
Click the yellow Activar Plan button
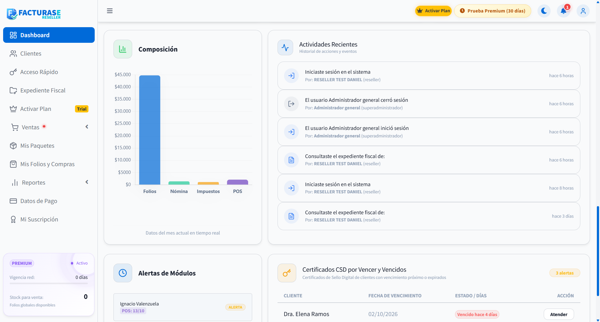point(433,11)
